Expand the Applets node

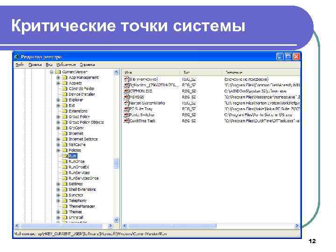coord(58,83)
